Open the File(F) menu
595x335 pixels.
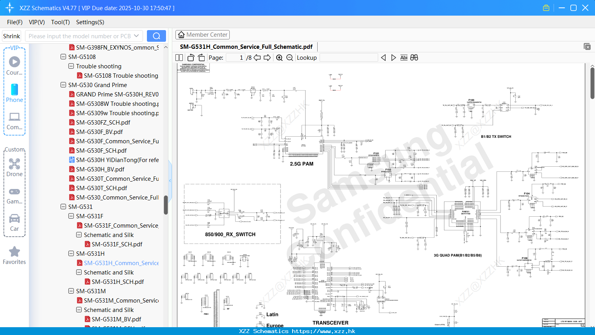pos(15,22)
